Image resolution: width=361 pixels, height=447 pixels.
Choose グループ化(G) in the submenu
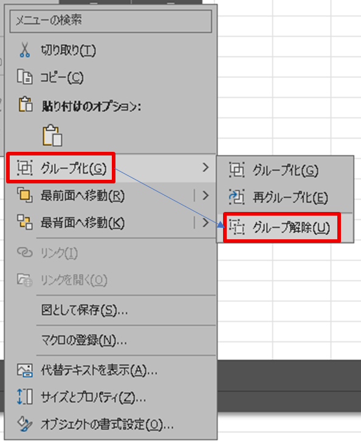pyautogui.click(x=285, y=170)
